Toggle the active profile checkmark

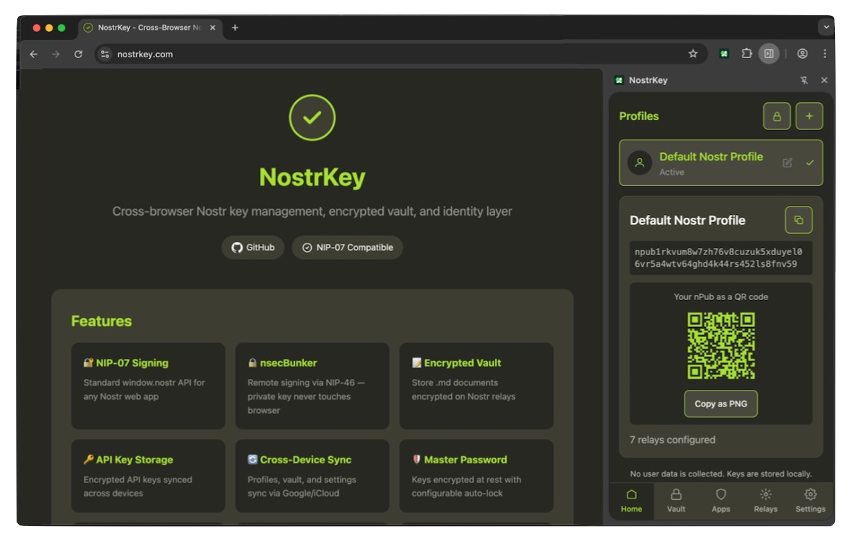[810, 162]
